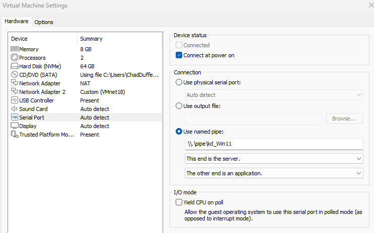Click the CD/DVD (SATA) disc icon
374x233 pixels.
pyautogui.click(x=15, y=75)
